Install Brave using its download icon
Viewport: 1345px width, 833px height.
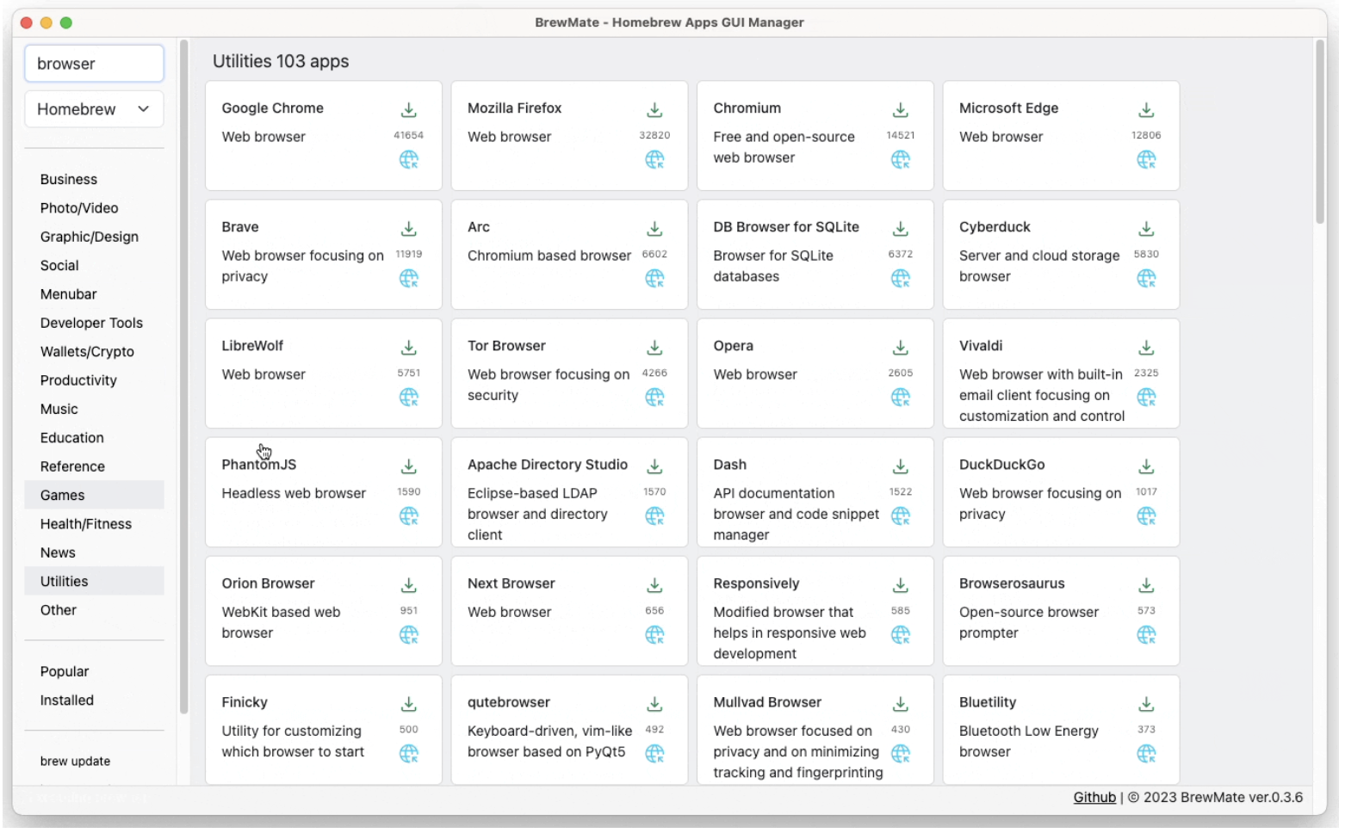409,229
